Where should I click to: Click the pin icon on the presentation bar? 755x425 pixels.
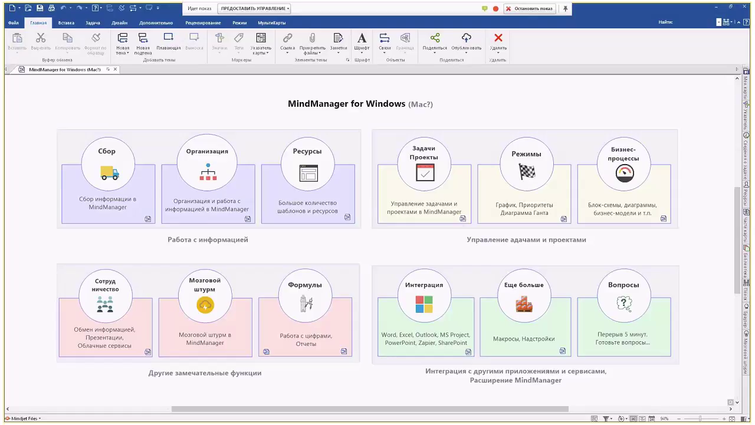(566, 9)
